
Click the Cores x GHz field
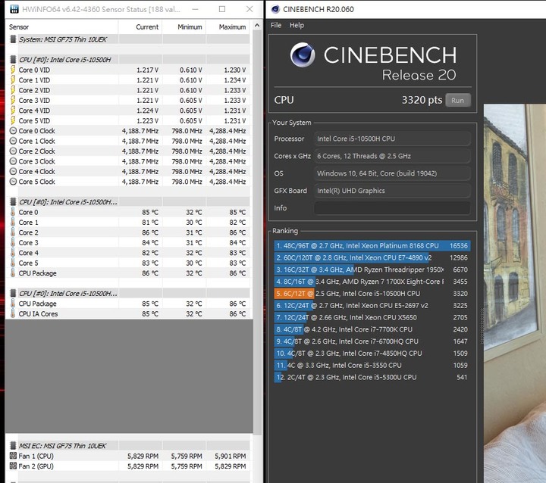point(393,156)
